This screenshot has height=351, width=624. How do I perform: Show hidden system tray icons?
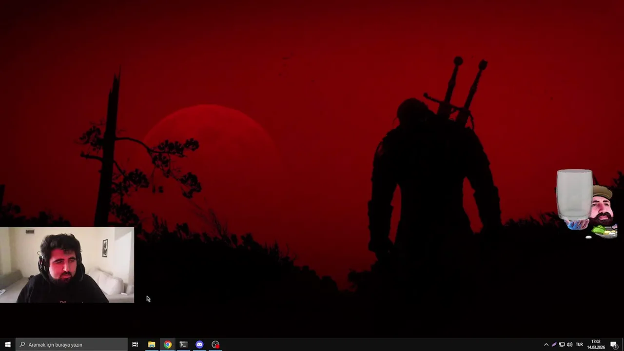(546, 345)
